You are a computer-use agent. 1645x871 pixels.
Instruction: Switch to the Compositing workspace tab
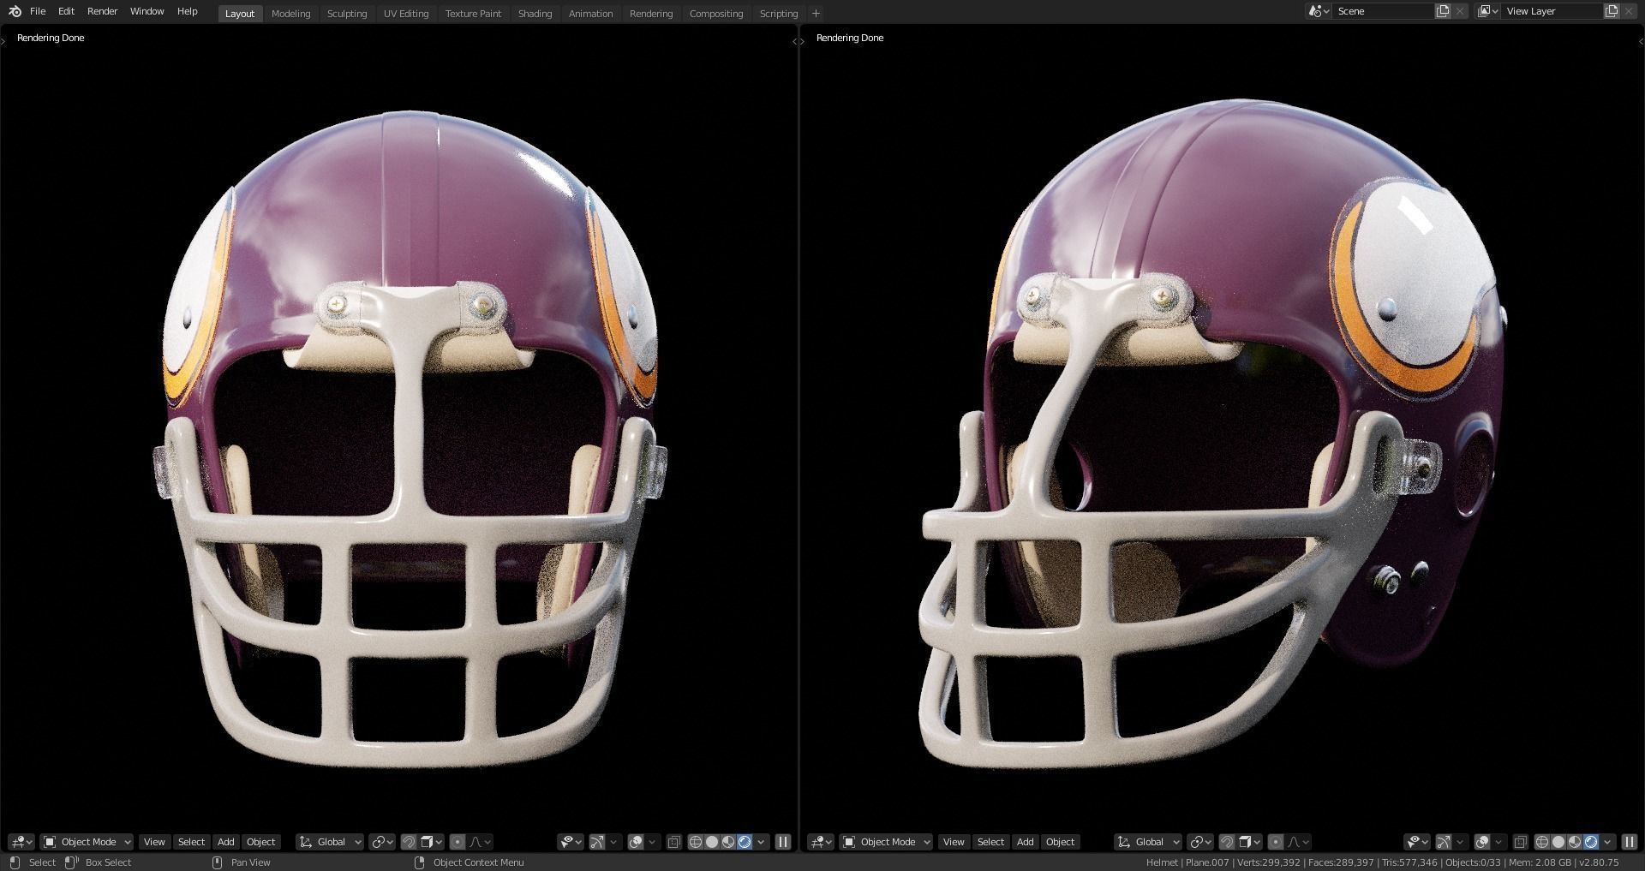coord(716,14)
